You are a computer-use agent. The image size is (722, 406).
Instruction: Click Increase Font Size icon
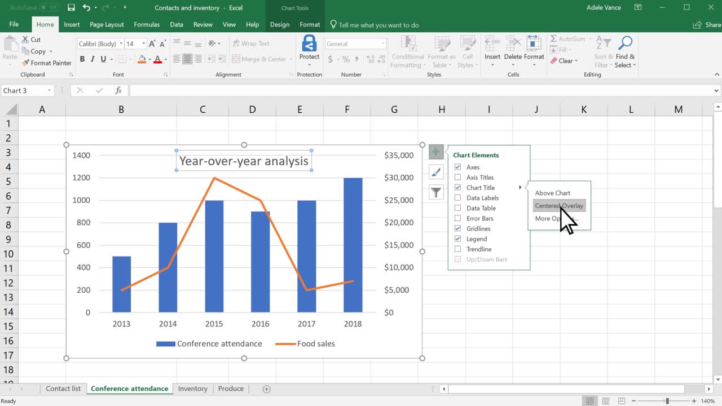153,43
